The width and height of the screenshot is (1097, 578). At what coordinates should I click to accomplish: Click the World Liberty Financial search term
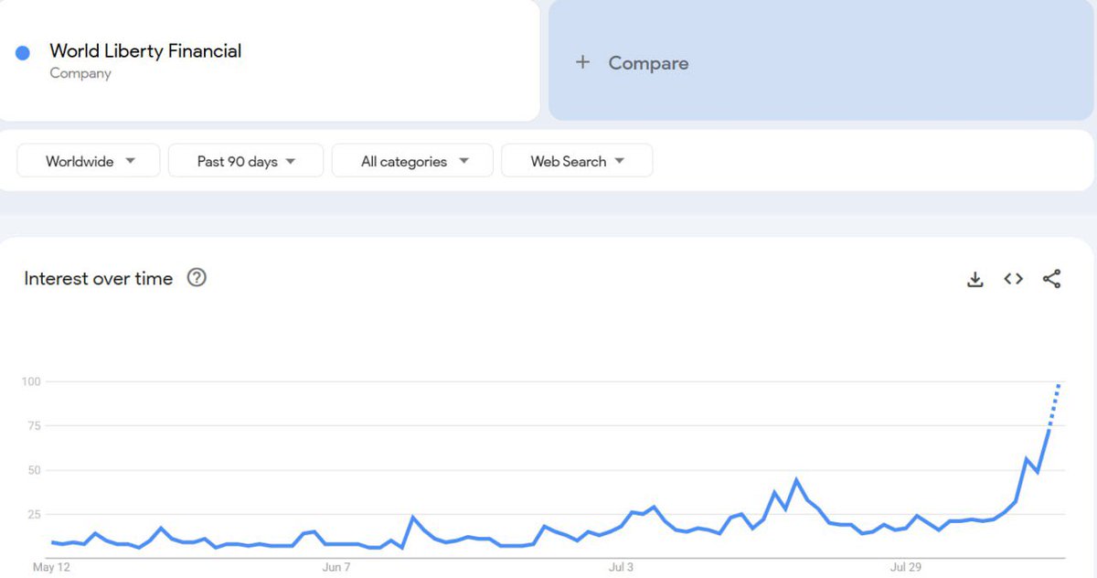coord(145,51)
